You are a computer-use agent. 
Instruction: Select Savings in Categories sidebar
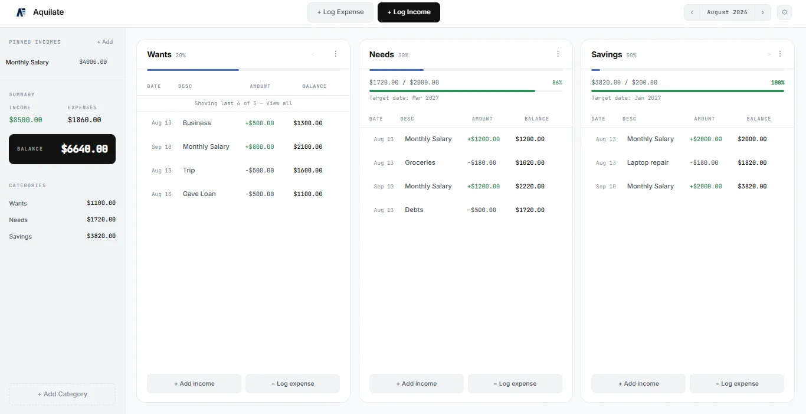click(62, 236)
